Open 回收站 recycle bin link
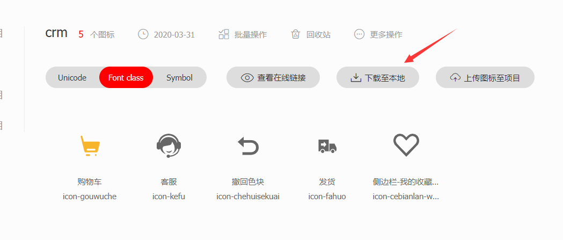The height and width of the screenshot is (240, 563). point(318,35)
